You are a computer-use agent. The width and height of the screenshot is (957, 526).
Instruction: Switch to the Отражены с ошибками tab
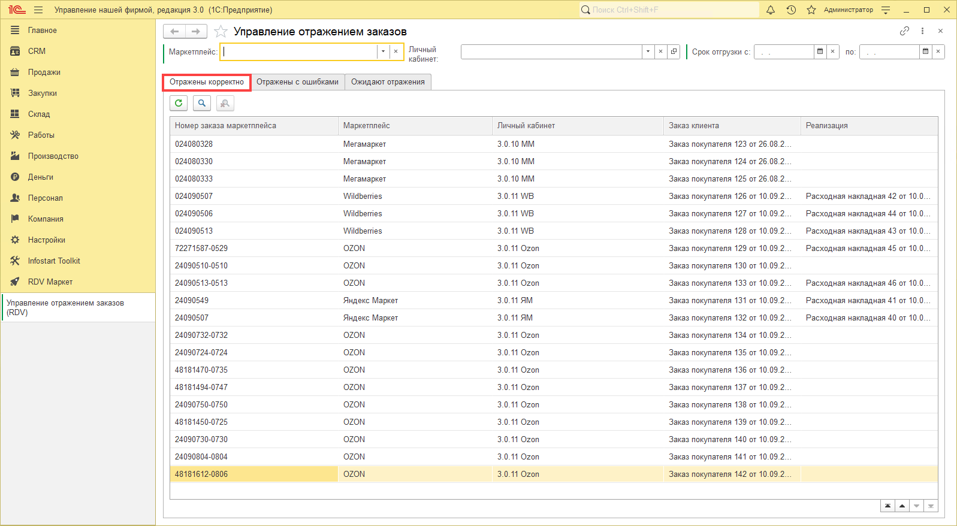[297, 82]
